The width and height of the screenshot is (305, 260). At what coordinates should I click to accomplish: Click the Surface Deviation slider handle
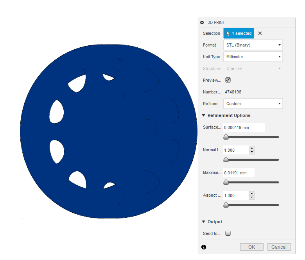(226, 137)
